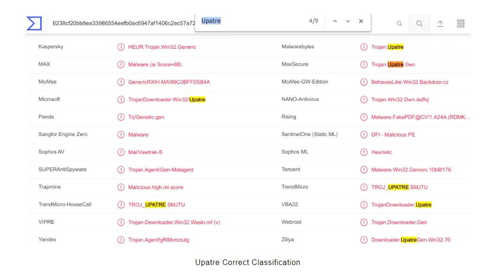499x280 pixels.
Task: Click alert icon for MaxSecure result
Action: (364, 64)
